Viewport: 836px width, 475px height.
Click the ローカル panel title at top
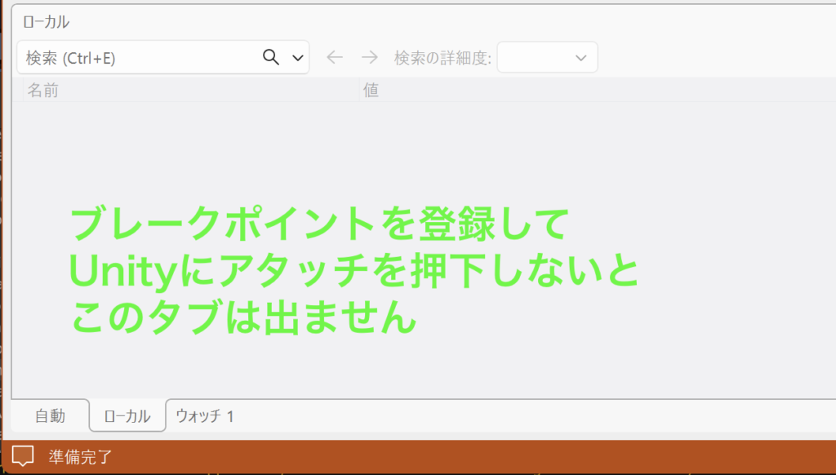coord(46,22)
